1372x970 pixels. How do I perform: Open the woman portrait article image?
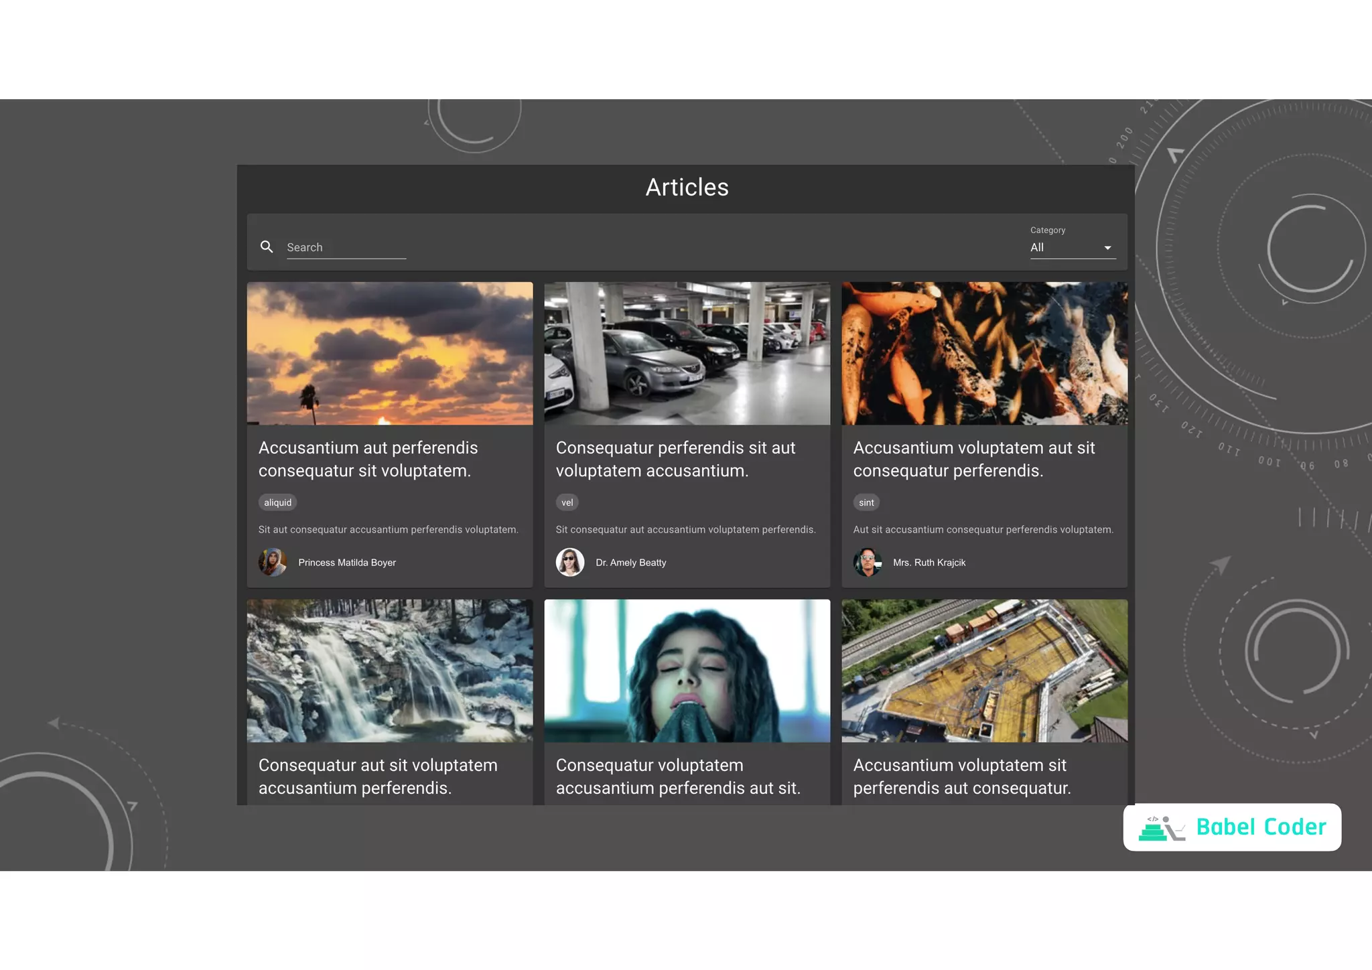pyautogui.click(x=687, y=671)
